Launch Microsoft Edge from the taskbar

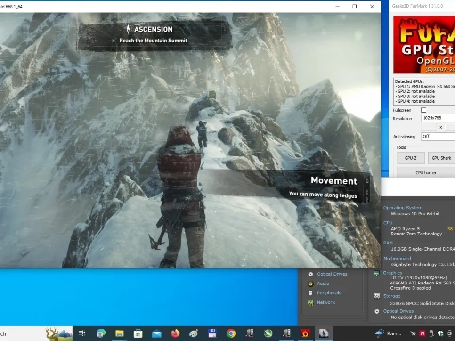(101, 333)
